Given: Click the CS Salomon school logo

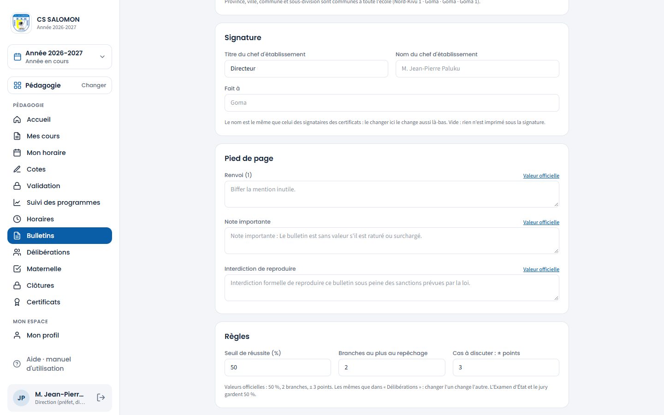Looking at the screenshot, I should (21, 23).
